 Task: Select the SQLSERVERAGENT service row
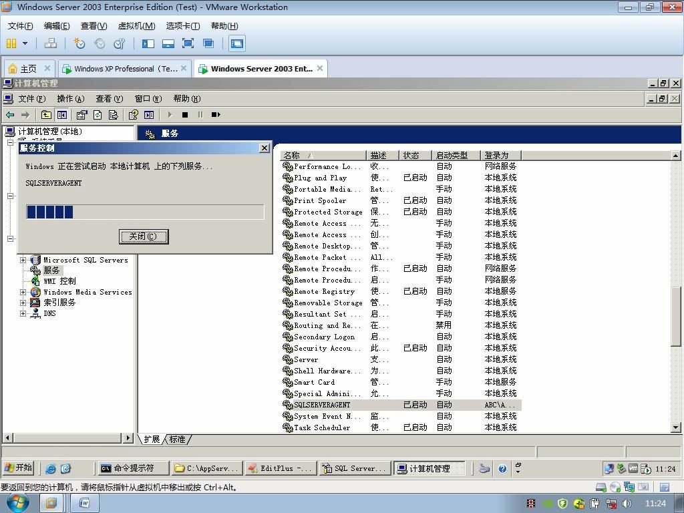tap(401, 405)
